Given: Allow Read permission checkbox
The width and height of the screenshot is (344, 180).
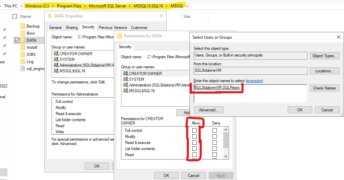Looking at the screenshot, I should [x=194, y=155].
